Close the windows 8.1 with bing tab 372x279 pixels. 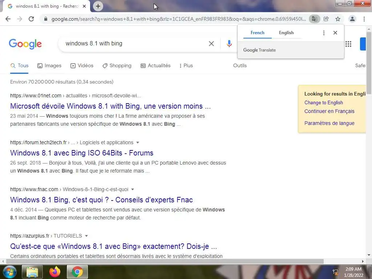click(84, 6)
